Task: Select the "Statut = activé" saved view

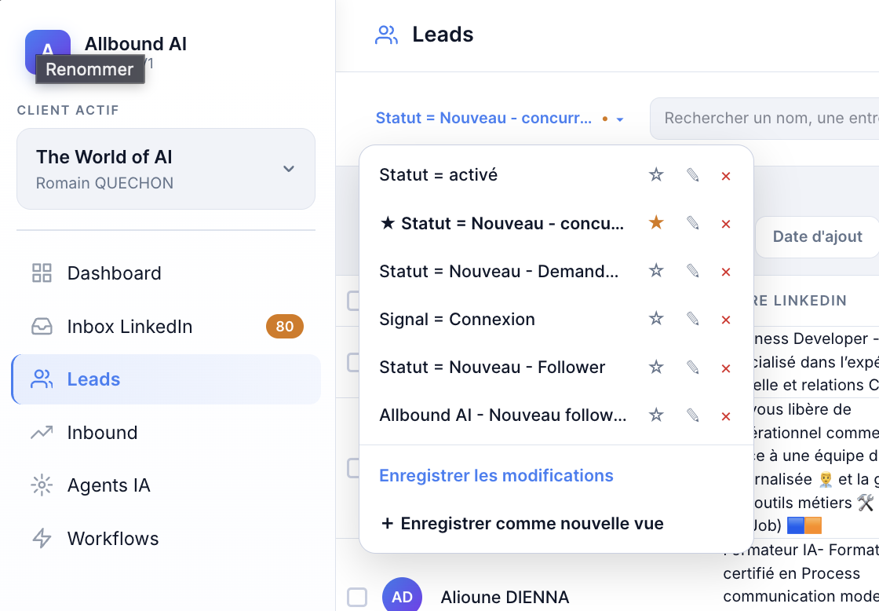Action: coord(439,175)
